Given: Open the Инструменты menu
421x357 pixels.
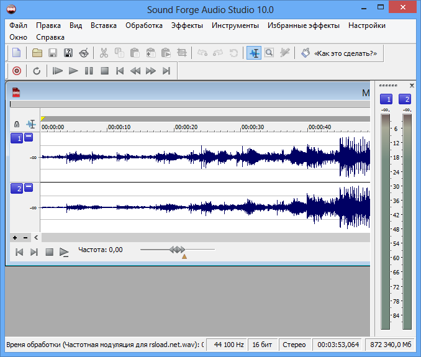Looking at the screenshot, I should click(x=235, y=25).
